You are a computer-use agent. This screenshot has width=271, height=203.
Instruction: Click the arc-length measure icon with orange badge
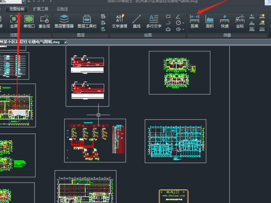click(x=262, y=16)
